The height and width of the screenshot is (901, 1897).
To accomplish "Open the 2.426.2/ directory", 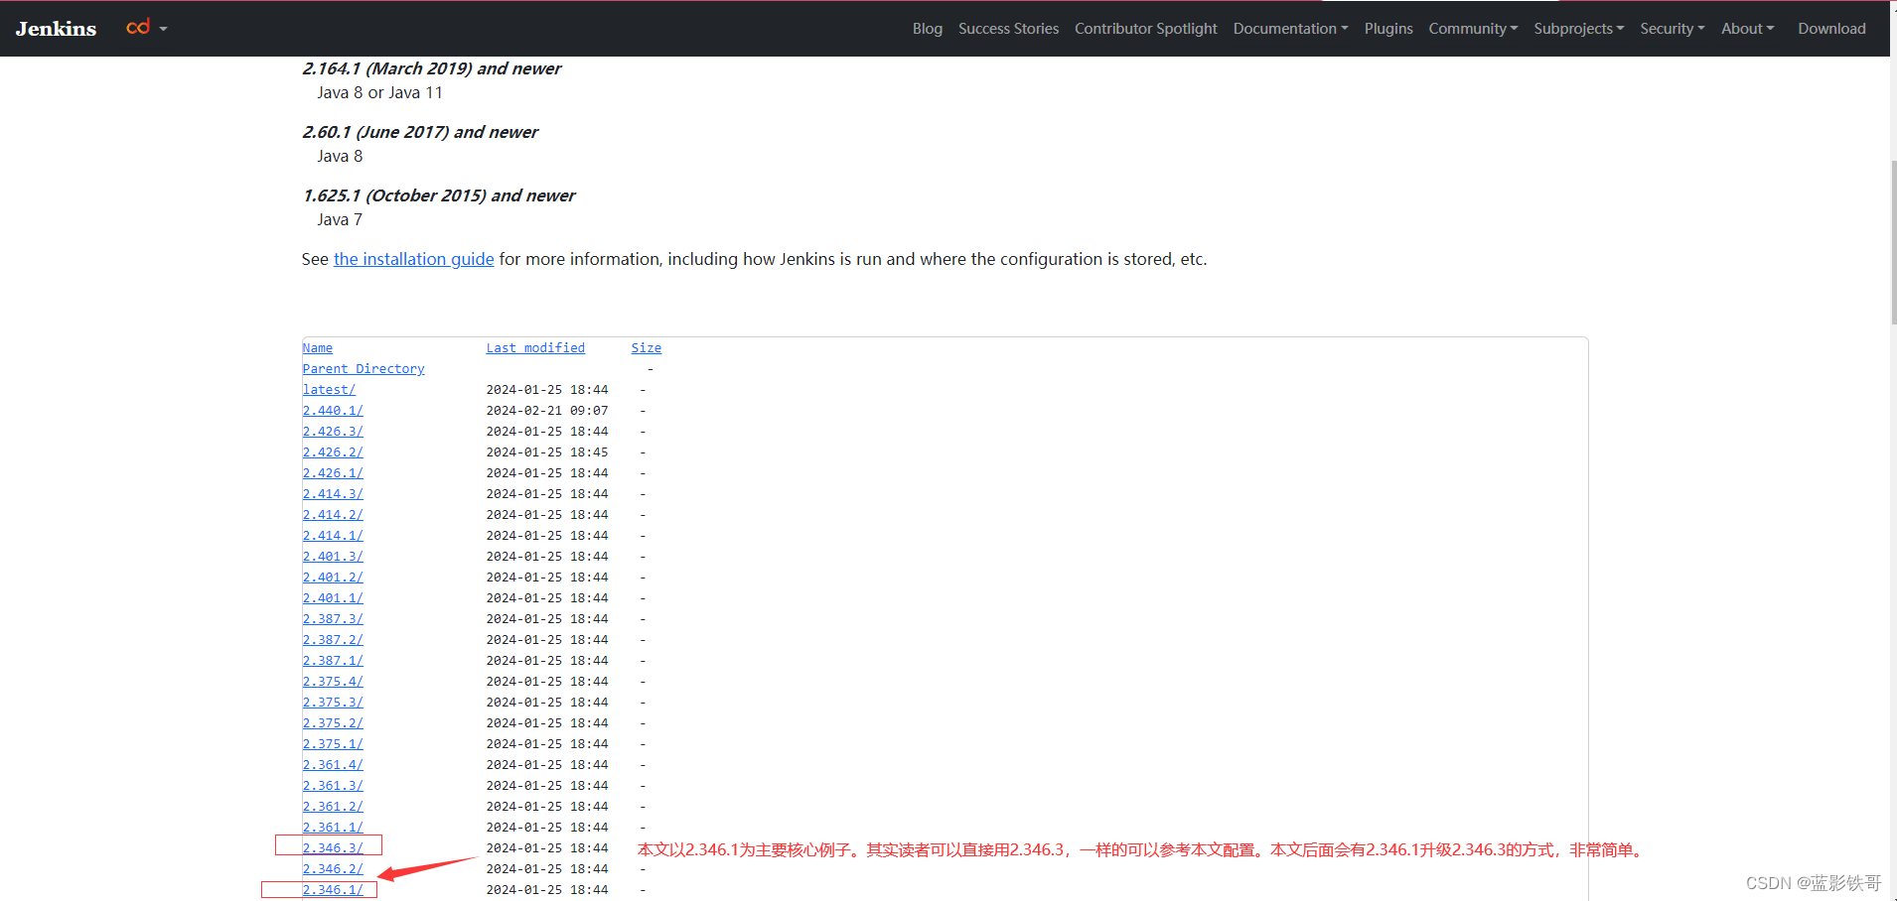I will pyautogui.click(x=333, y=452).
